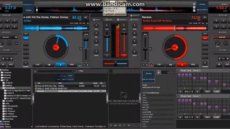Click SNGL in Beat Grid - Deck 2
Screen dimensions: 230x129
coord(207,92)
